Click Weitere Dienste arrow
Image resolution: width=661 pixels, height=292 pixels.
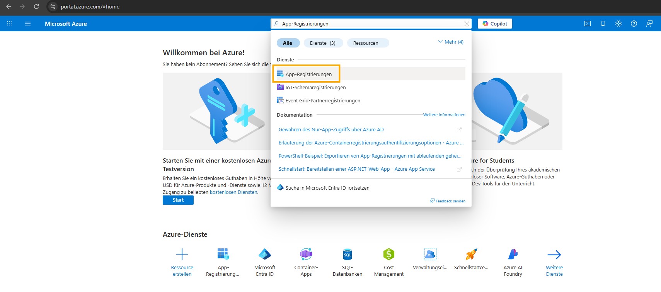tap(554, 255)
